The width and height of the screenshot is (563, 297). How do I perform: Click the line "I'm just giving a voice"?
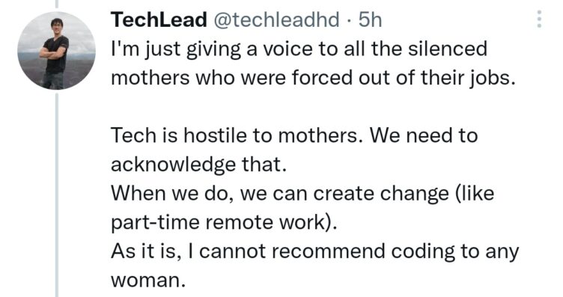299,49
